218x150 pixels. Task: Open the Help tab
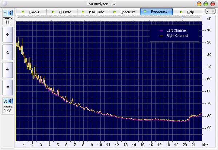(188, 12)
